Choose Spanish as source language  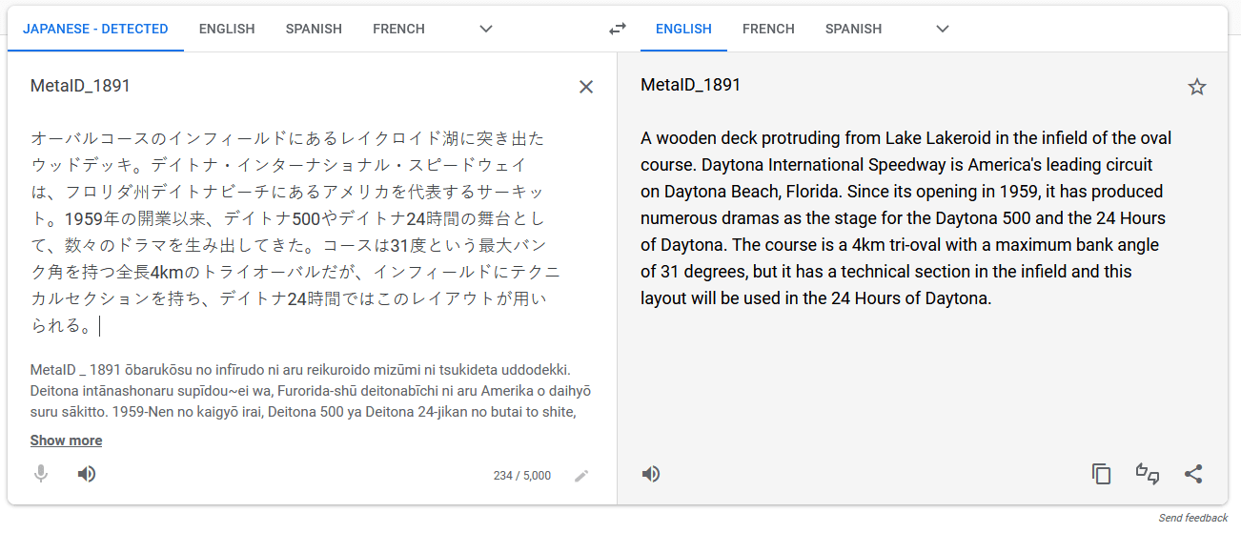pyautogui.click(x=314, y=29)
